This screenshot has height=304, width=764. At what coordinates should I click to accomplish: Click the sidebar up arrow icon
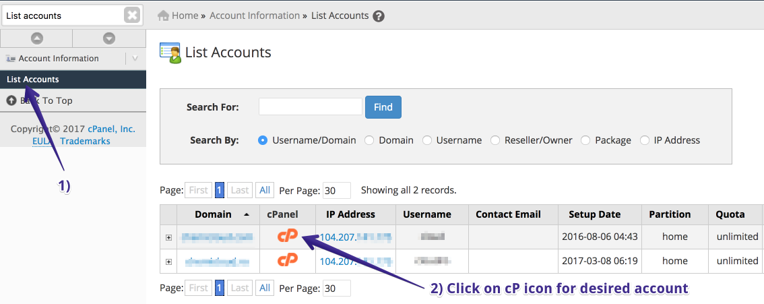(x=36, y=38)
